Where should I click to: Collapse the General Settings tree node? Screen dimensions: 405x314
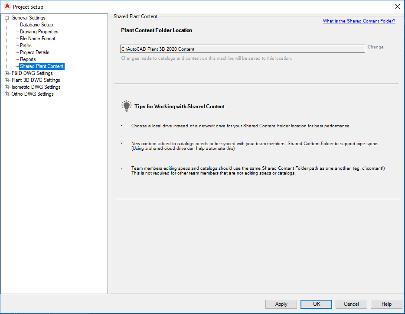pyautogui.click(x=7, y=18)
